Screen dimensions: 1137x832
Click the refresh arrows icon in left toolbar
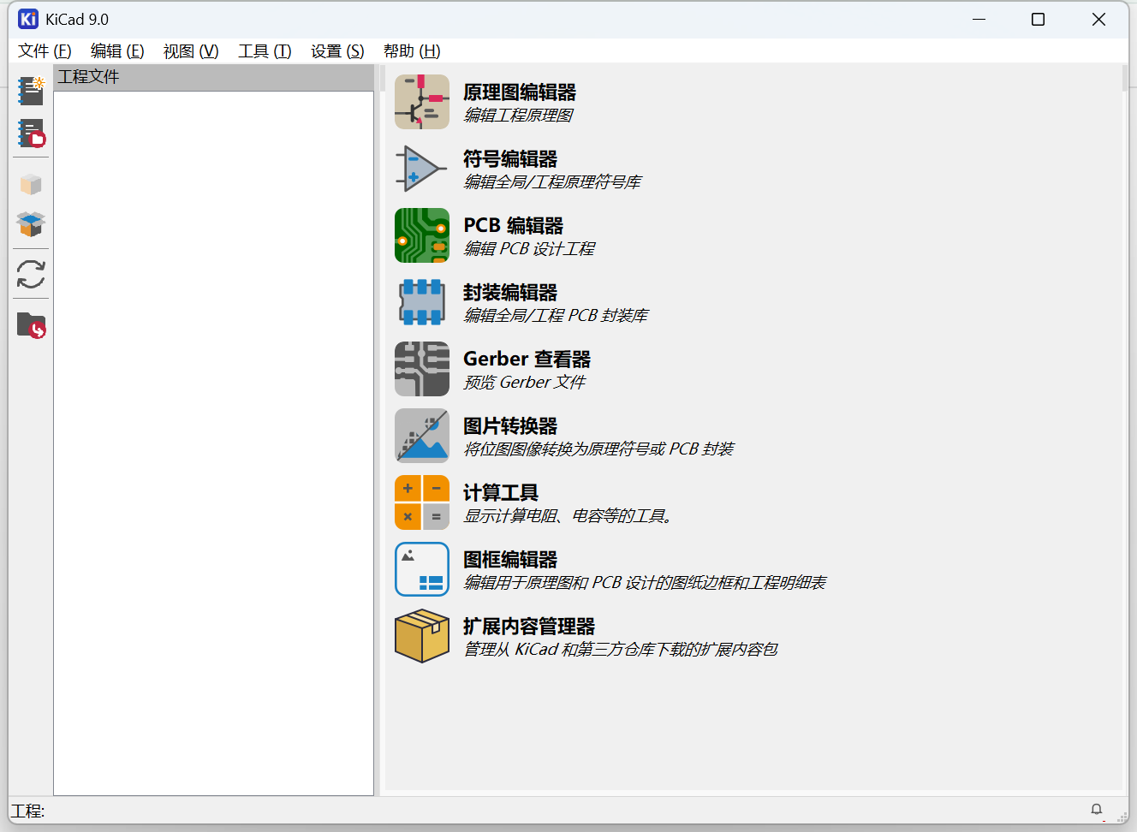31,275
